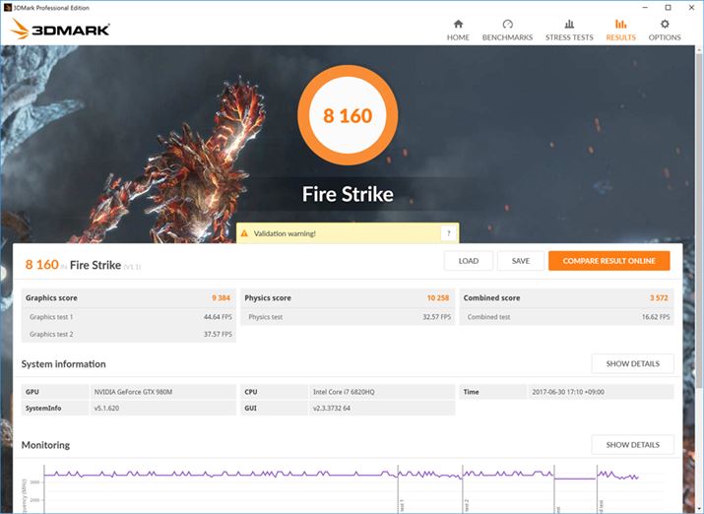This screenshot has height=514, width=704.
Task: Click the app icon in title bar
Action: [8, 7]
